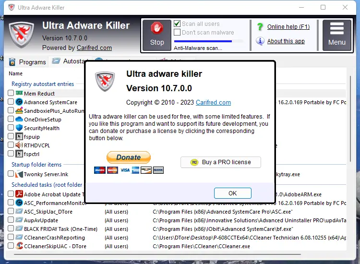Open About this app link
Viewport: 360px width, 264px height.
(x=286, y=41)
